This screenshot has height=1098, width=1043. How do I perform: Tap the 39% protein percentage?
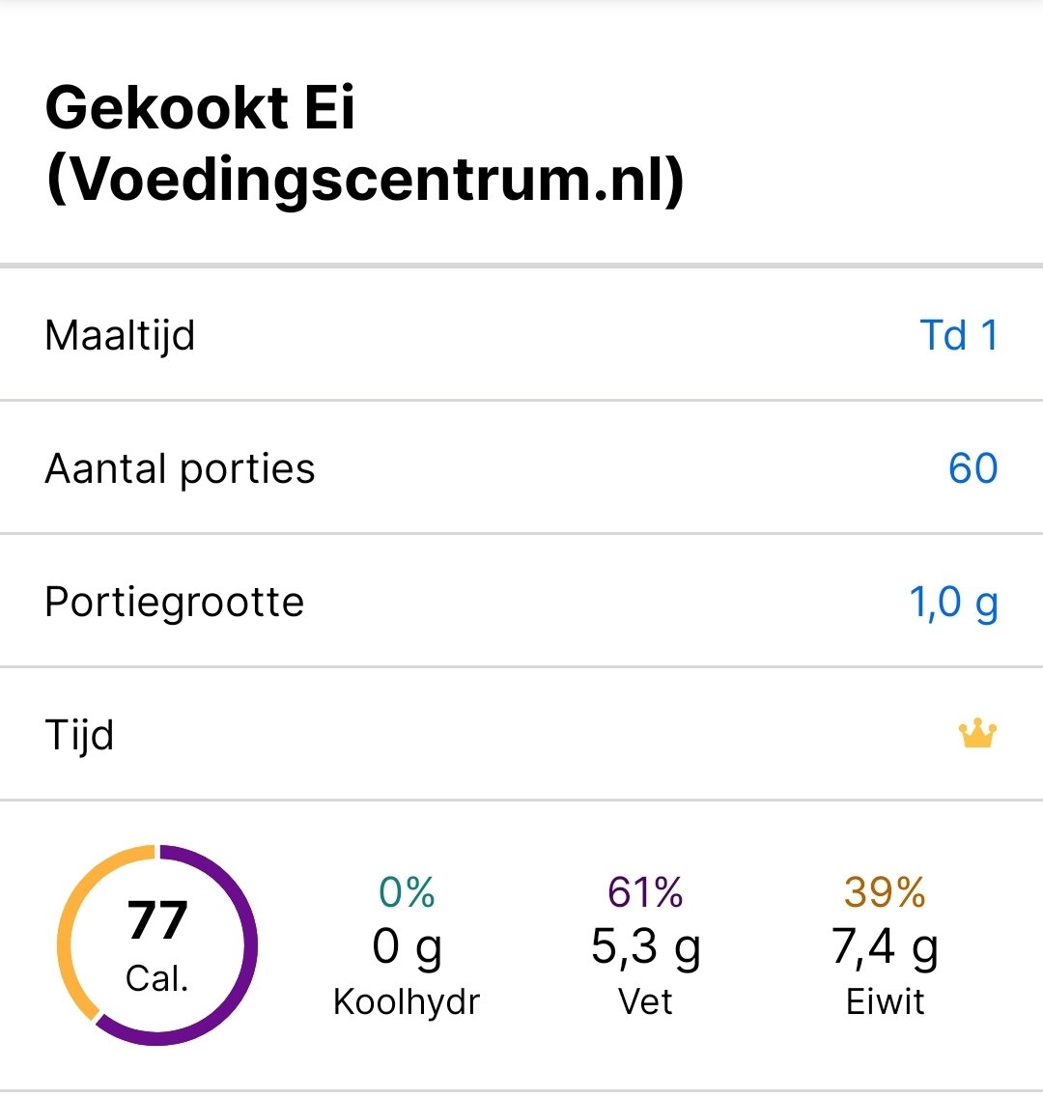click(885, 892)
